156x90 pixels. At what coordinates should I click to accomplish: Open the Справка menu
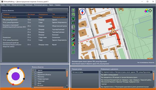point(57,5)
